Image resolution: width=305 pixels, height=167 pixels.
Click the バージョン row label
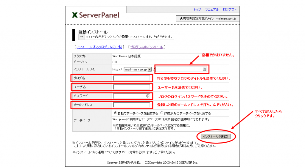click(x=80, y=62)
